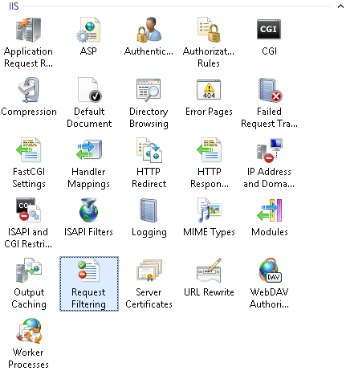
Task: Open HTTP Redirect feature
Action: [x=149, y=163]
